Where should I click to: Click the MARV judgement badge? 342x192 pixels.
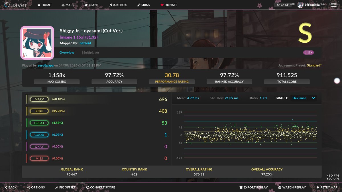39,99
